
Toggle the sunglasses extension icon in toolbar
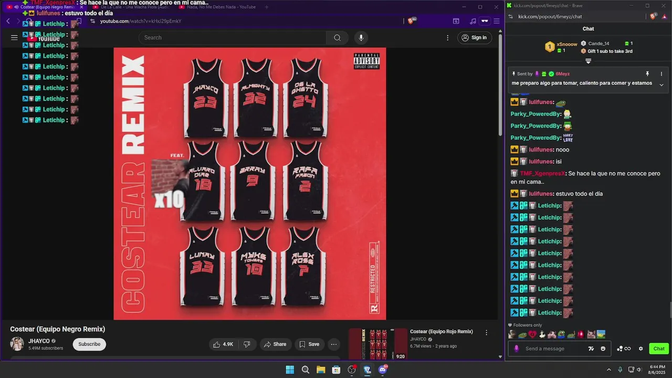[485, 21]
